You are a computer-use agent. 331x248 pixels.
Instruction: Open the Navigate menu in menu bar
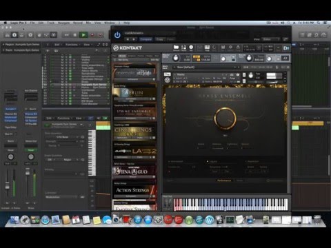(x=63, y=23)
